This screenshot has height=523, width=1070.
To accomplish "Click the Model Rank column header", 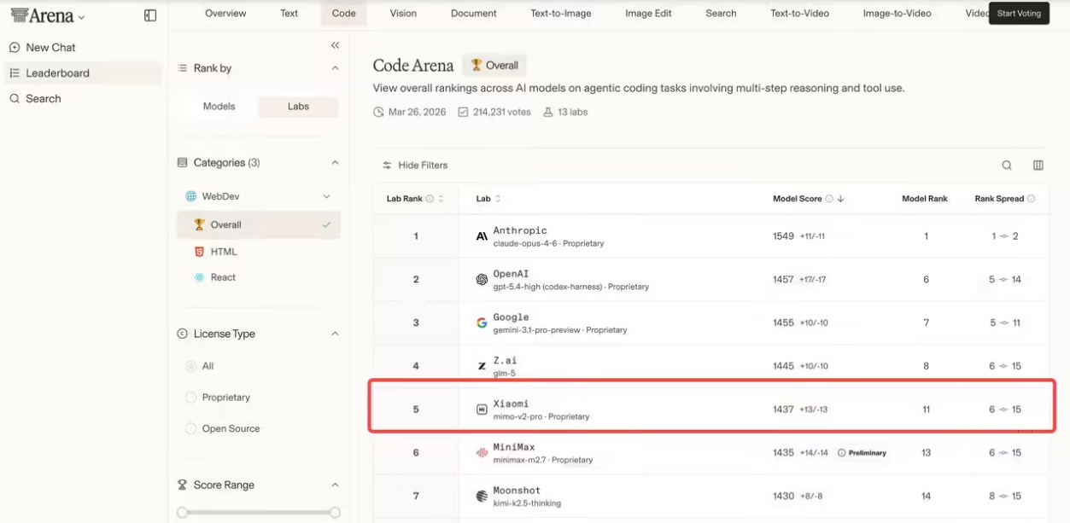I will click(x=925, y=199).
